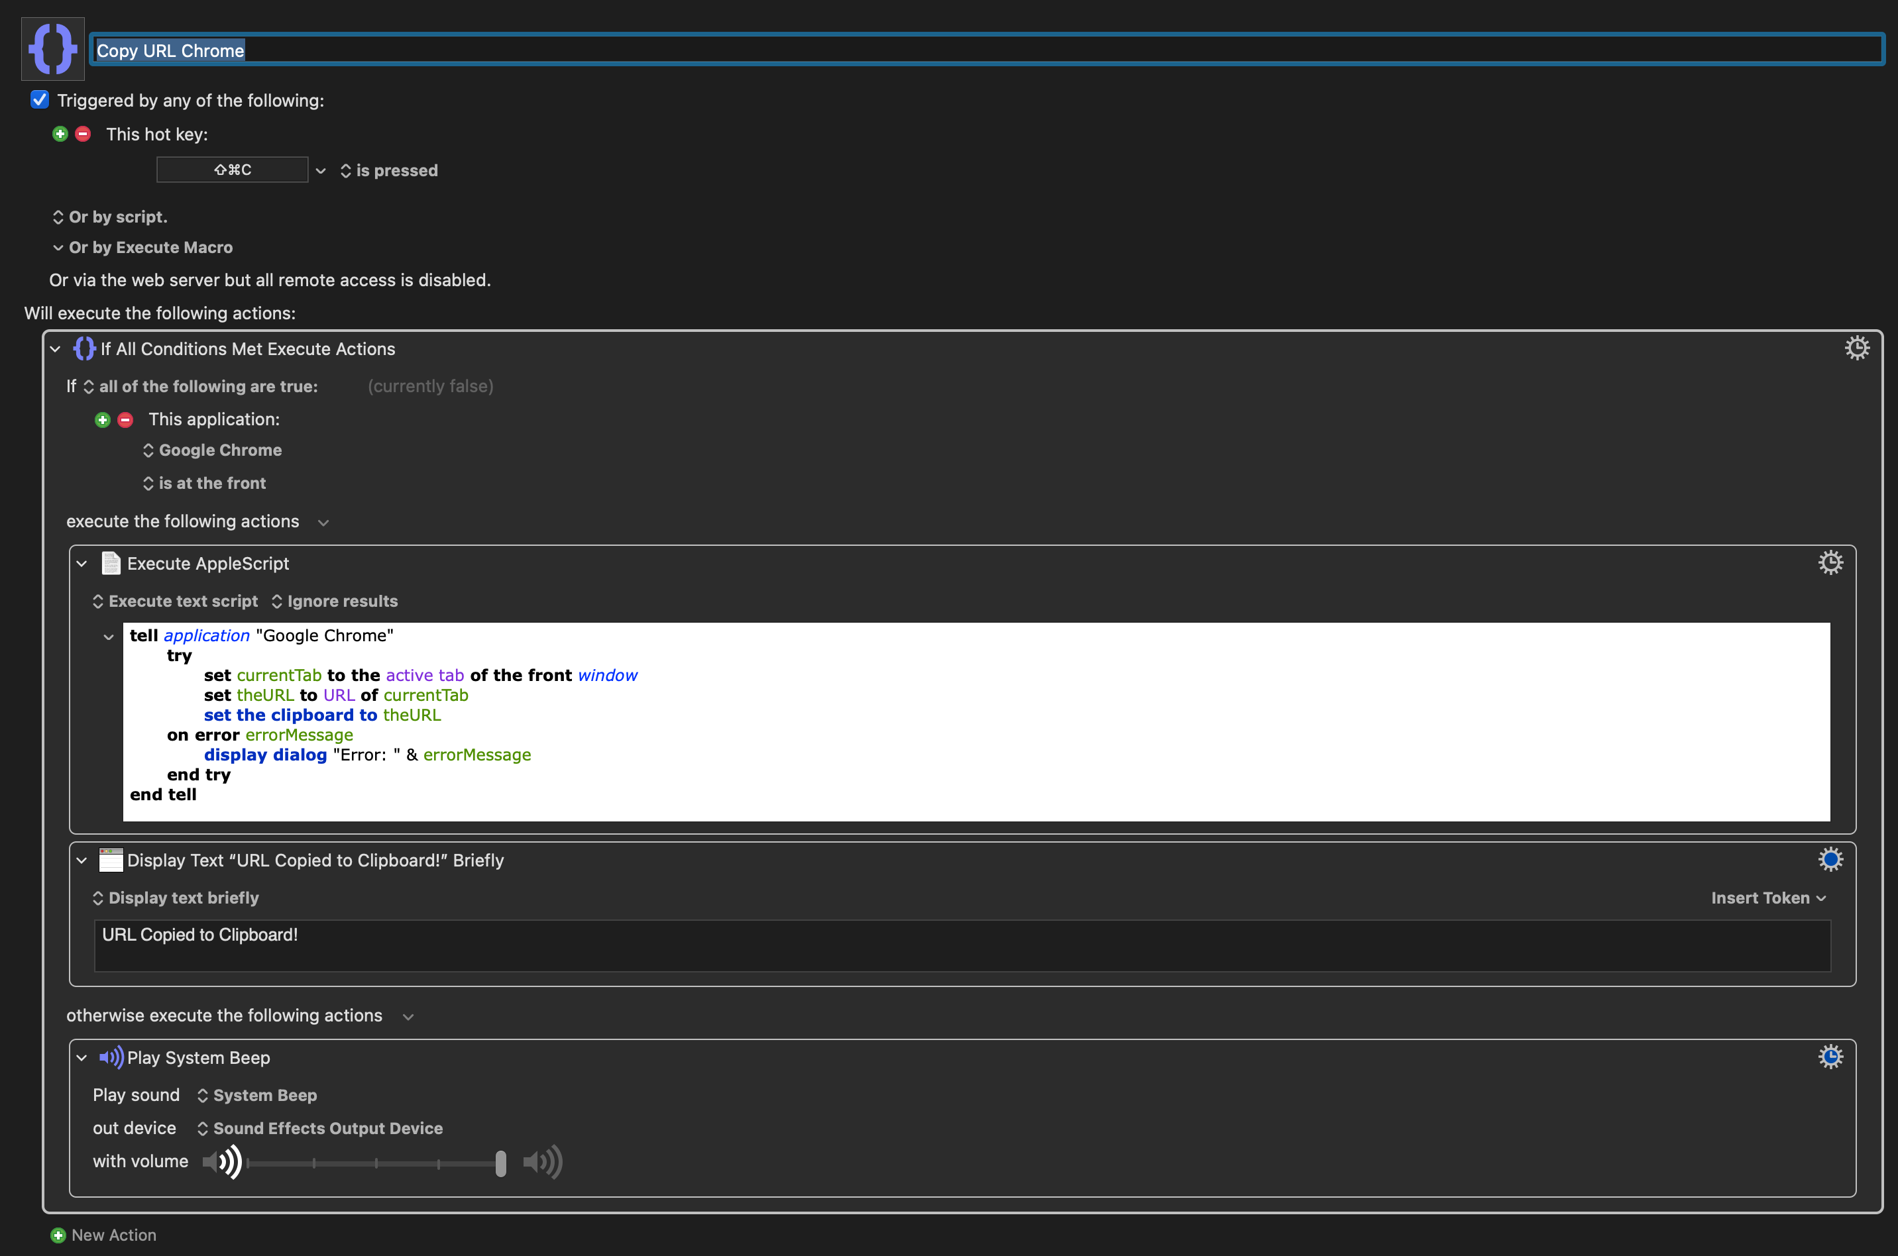1898x1256 pixels.
Task: Collapse the Play System Beep action
Action: click(82, 1057)
